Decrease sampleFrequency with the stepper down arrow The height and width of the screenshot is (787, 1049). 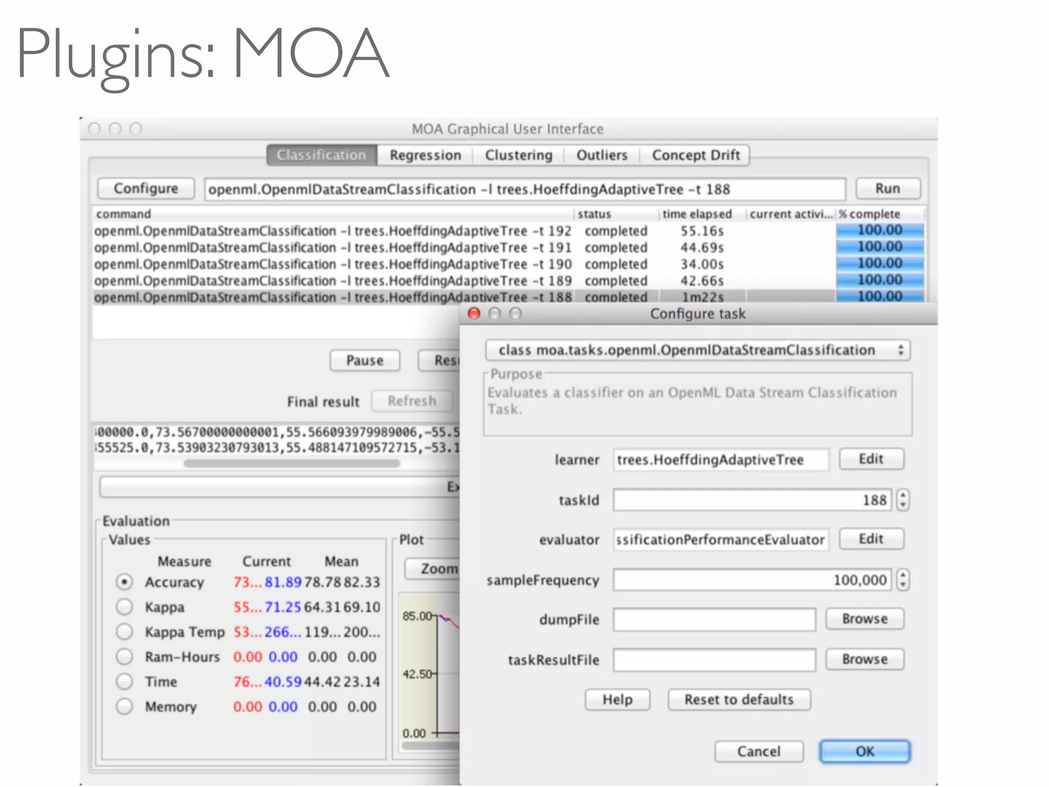(903, 585)
